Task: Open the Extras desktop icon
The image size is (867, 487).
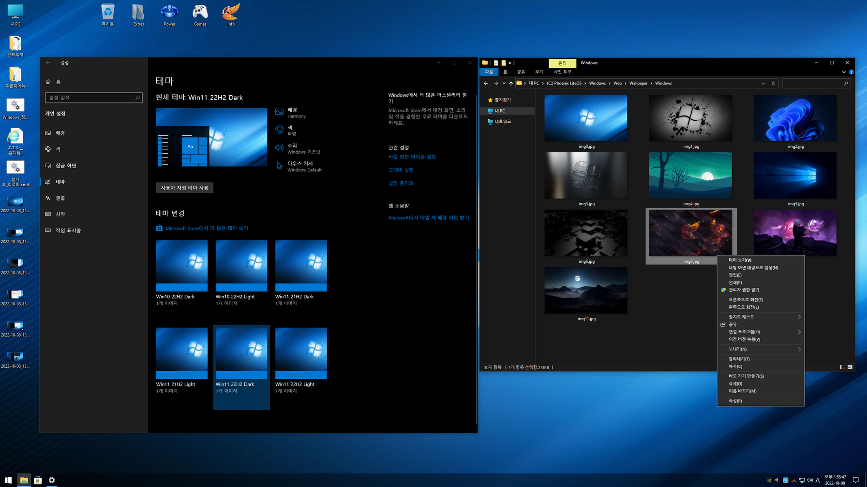Action: (x=138, y=15)
